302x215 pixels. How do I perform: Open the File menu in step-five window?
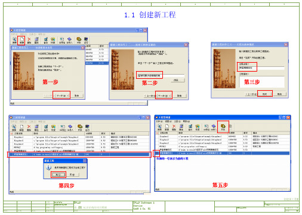pyautogui.click(x=159, y=121)
